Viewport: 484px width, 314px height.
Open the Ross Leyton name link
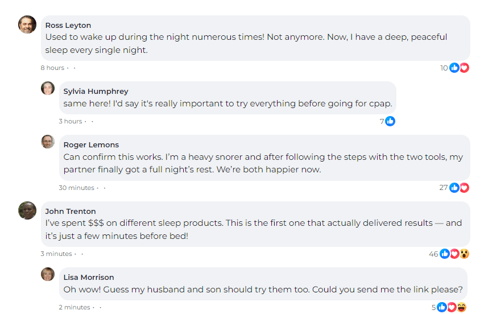click(68, 25)
